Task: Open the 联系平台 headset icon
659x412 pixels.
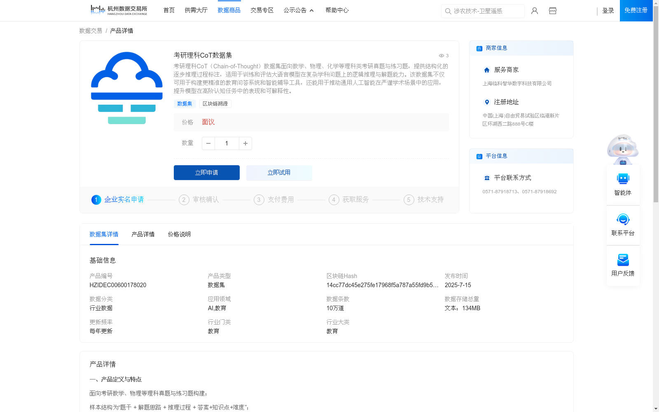Action: tap(623, 219)
